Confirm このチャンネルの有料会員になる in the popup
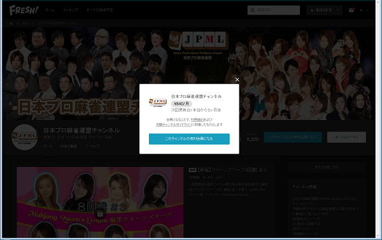This screenshot has width=382, height=240. click(x=189, y=138)
